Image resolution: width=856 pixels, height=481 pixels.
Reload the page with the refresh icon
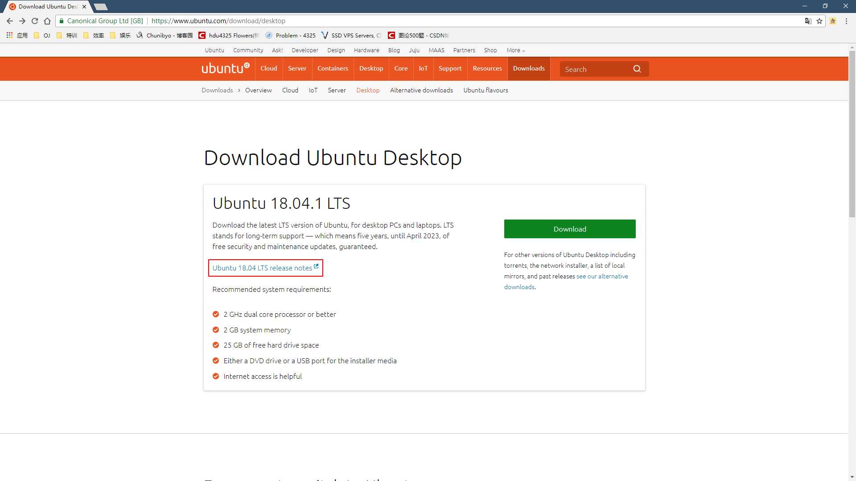tap(35, 21)
